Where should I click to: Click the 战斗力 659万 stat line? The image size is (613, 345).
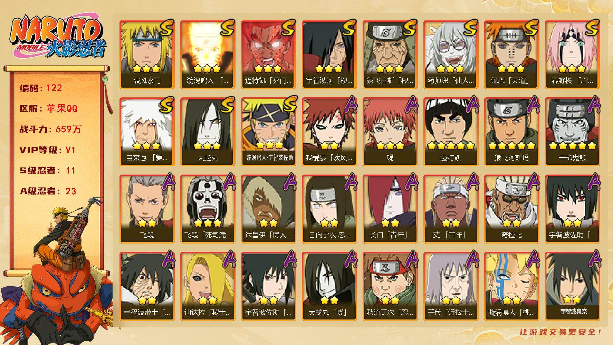pyautogui.click(x=50, y=129)
